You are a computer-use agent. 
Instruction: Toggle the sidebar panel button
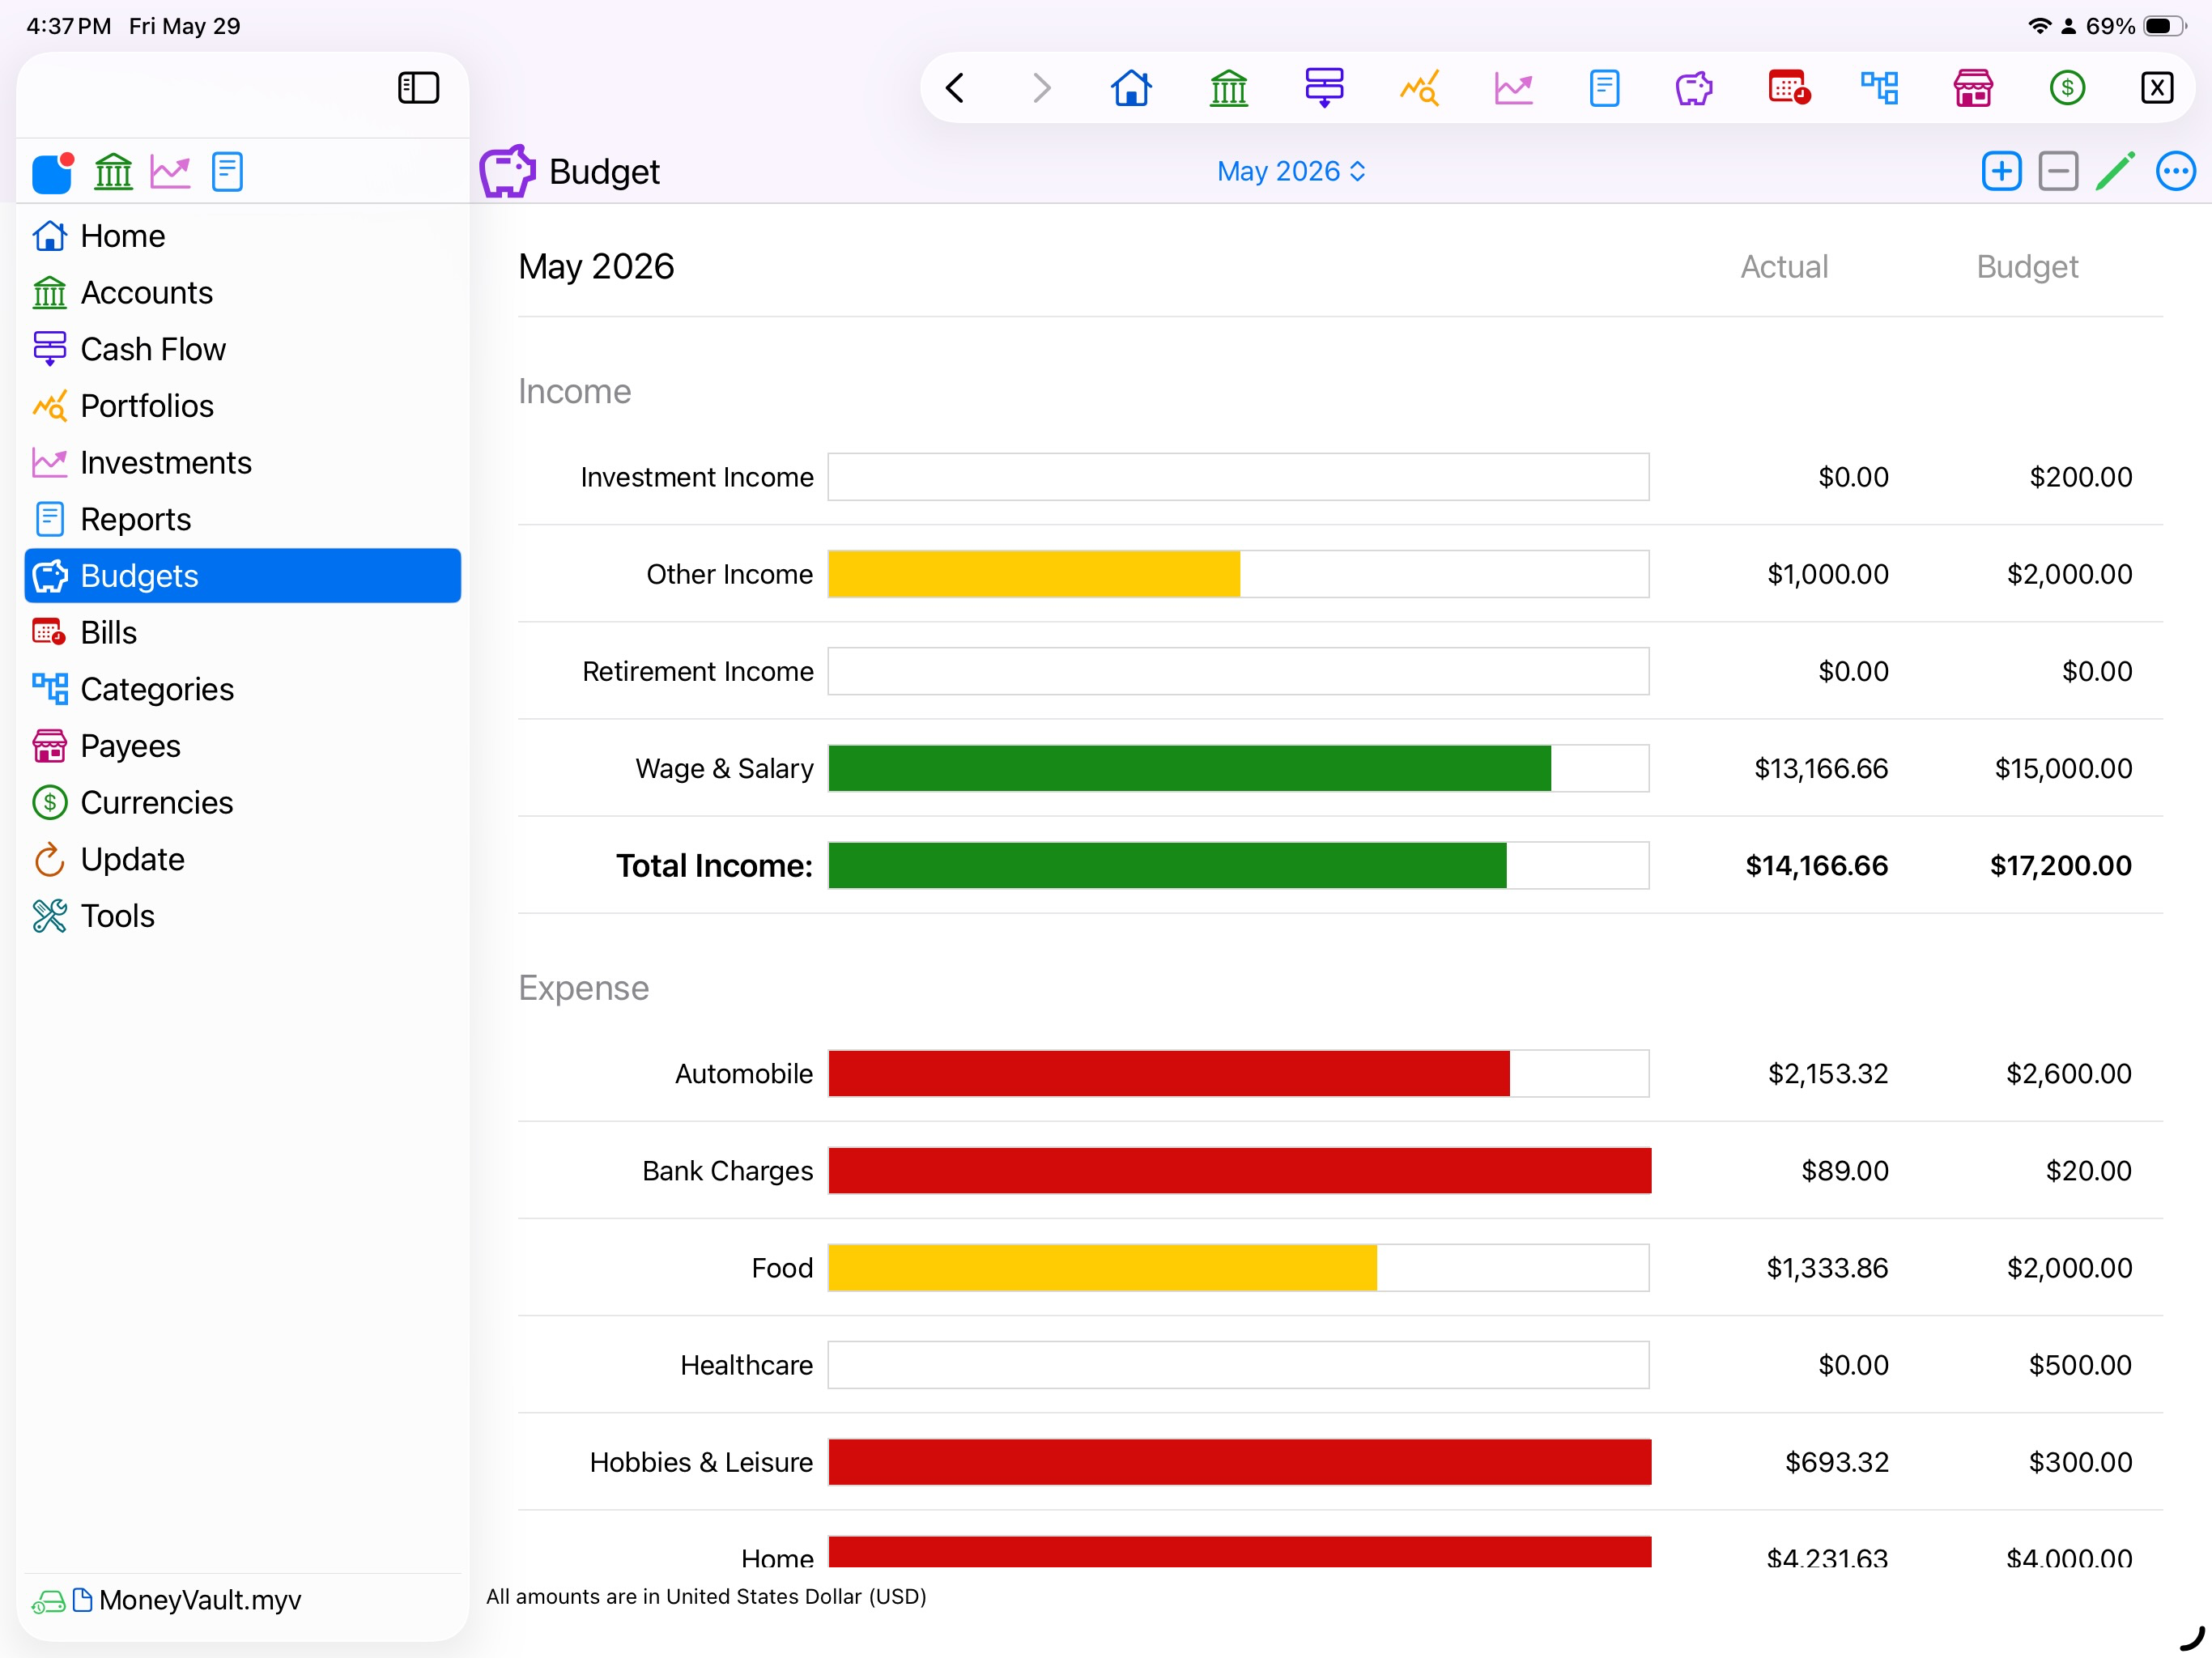[418, 88]
